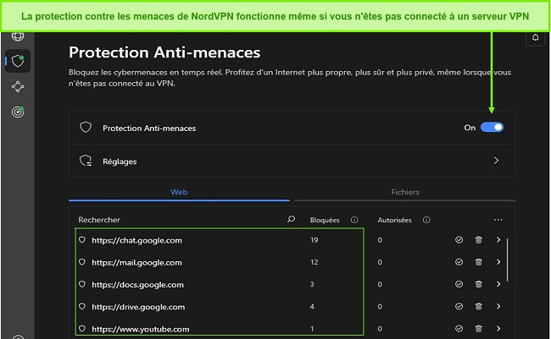Delete the mail.google.com entry with trash icon
The width and height of the screenshot is (551, 339).
point(479,262)
